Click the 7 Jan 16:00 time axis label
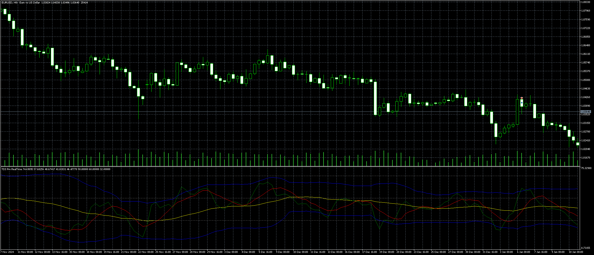594x255 pixels. 541,252
